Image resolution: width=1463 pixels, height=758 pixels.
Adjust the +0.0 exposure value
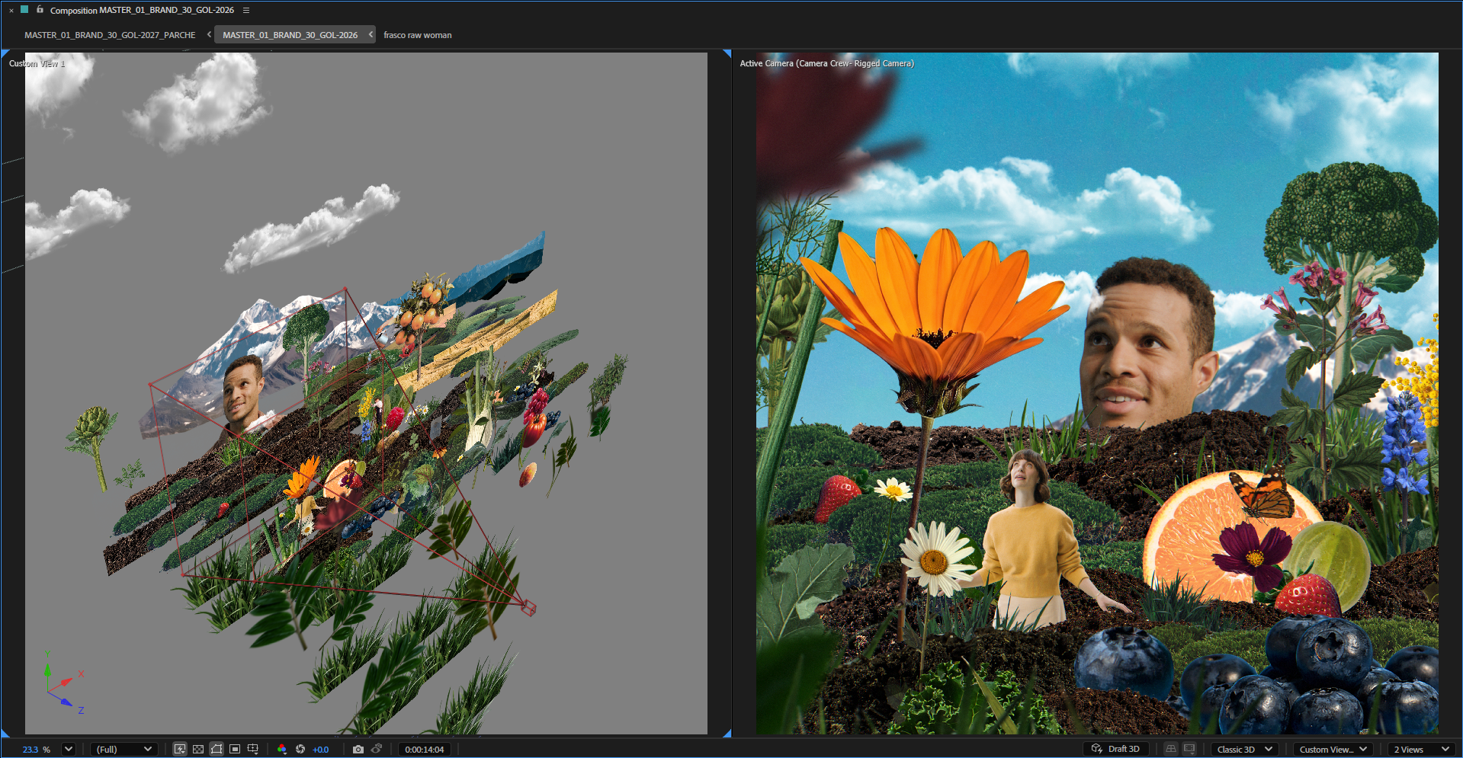(320, 750)
